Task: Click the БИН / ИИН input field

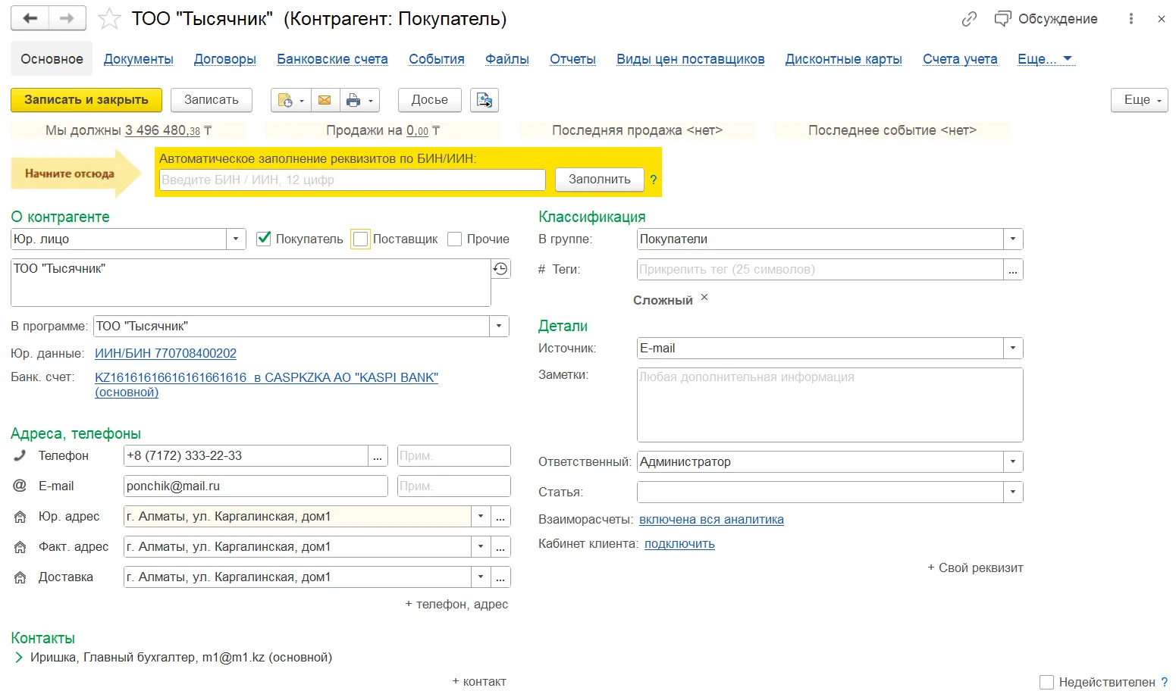Action: coord(352,180)
